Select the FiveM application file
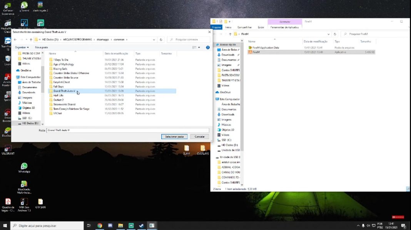Image resolution: width=411 pixels, height=230 pixels. (311, 52)
